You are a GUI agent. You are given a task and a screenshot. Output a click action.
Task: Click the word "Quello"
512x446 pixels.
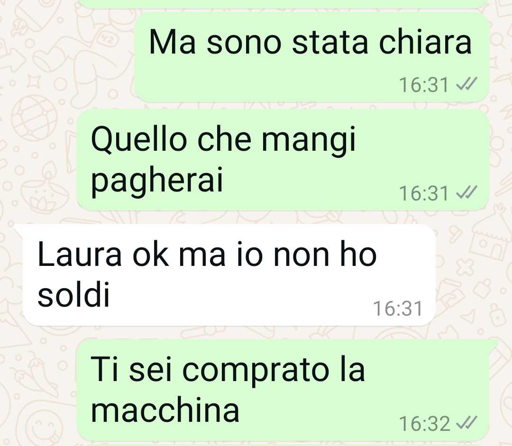[139, 139]
